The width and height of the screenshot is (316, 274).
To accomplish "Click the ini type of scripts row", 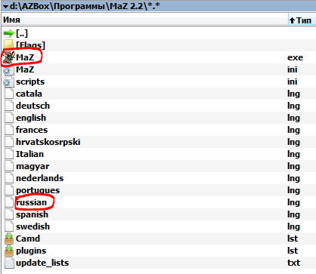I will click(x=293, y=82).
